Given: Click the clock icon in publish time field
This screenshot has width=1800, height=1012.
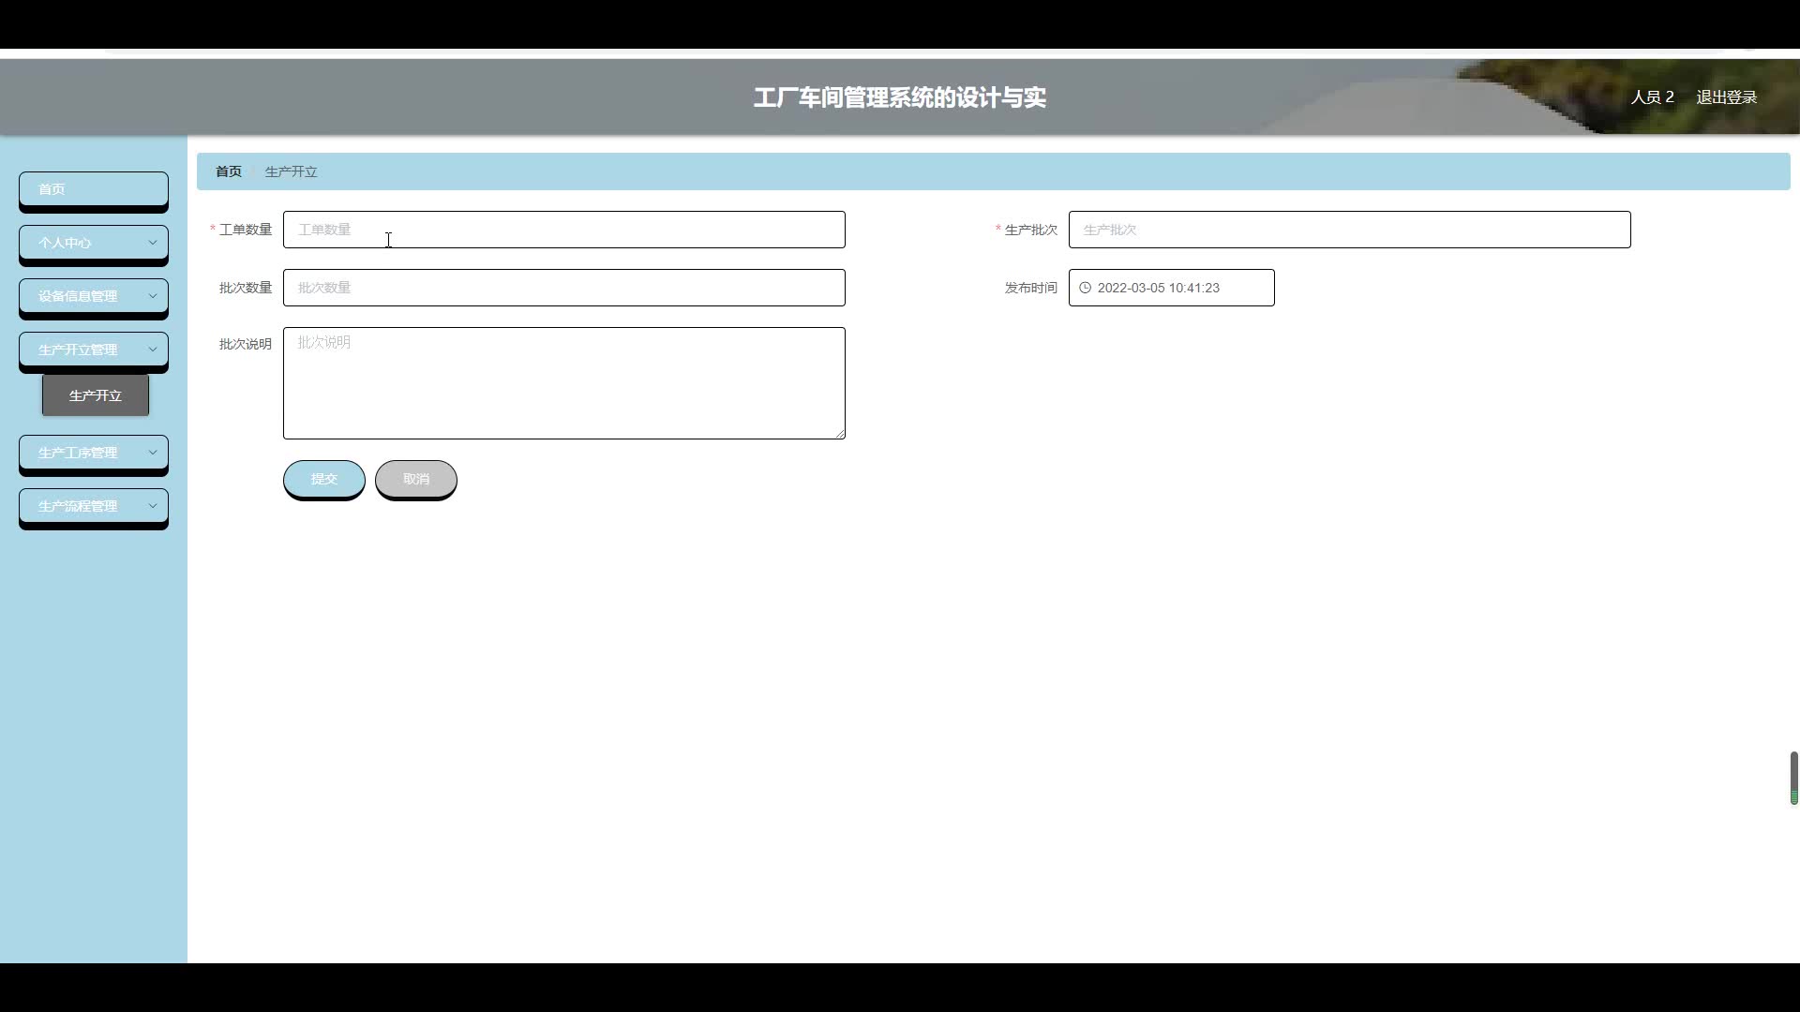Looking at the screenshot, I should coord(1085,288).
